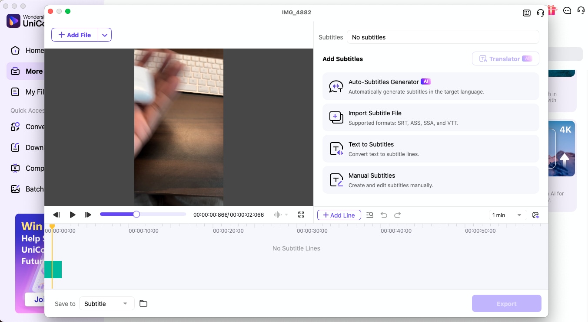Step forward one frame

point(88,215)
